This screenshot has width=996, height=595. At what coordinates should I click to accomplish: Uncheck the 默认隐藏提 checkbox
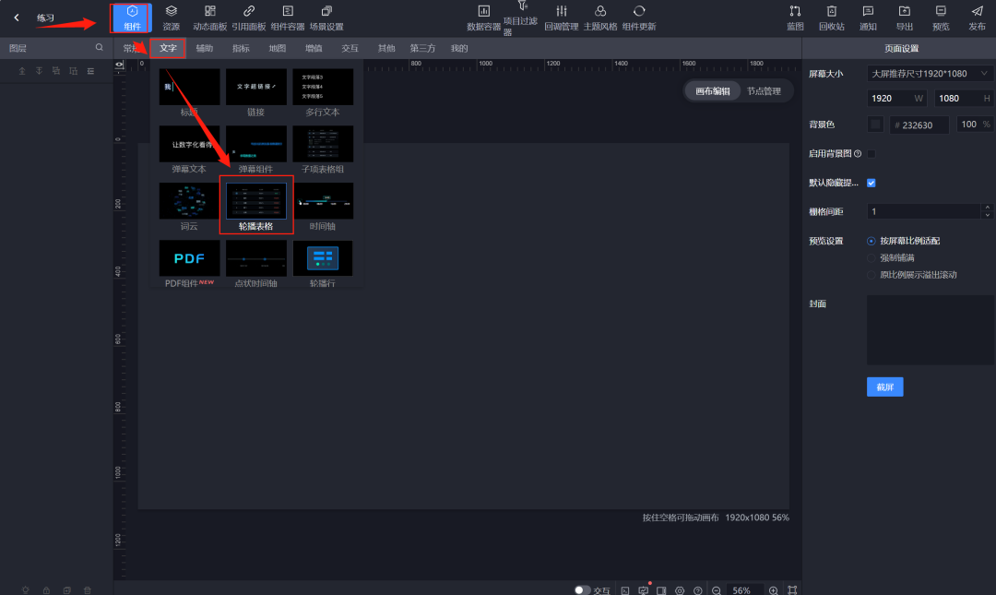click(x=871, y=183)
